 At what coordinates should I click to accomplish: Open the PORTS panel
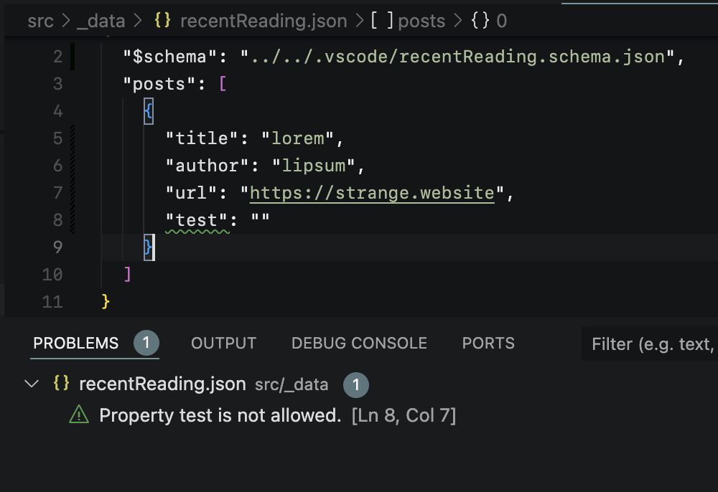(x=488, y=343)
